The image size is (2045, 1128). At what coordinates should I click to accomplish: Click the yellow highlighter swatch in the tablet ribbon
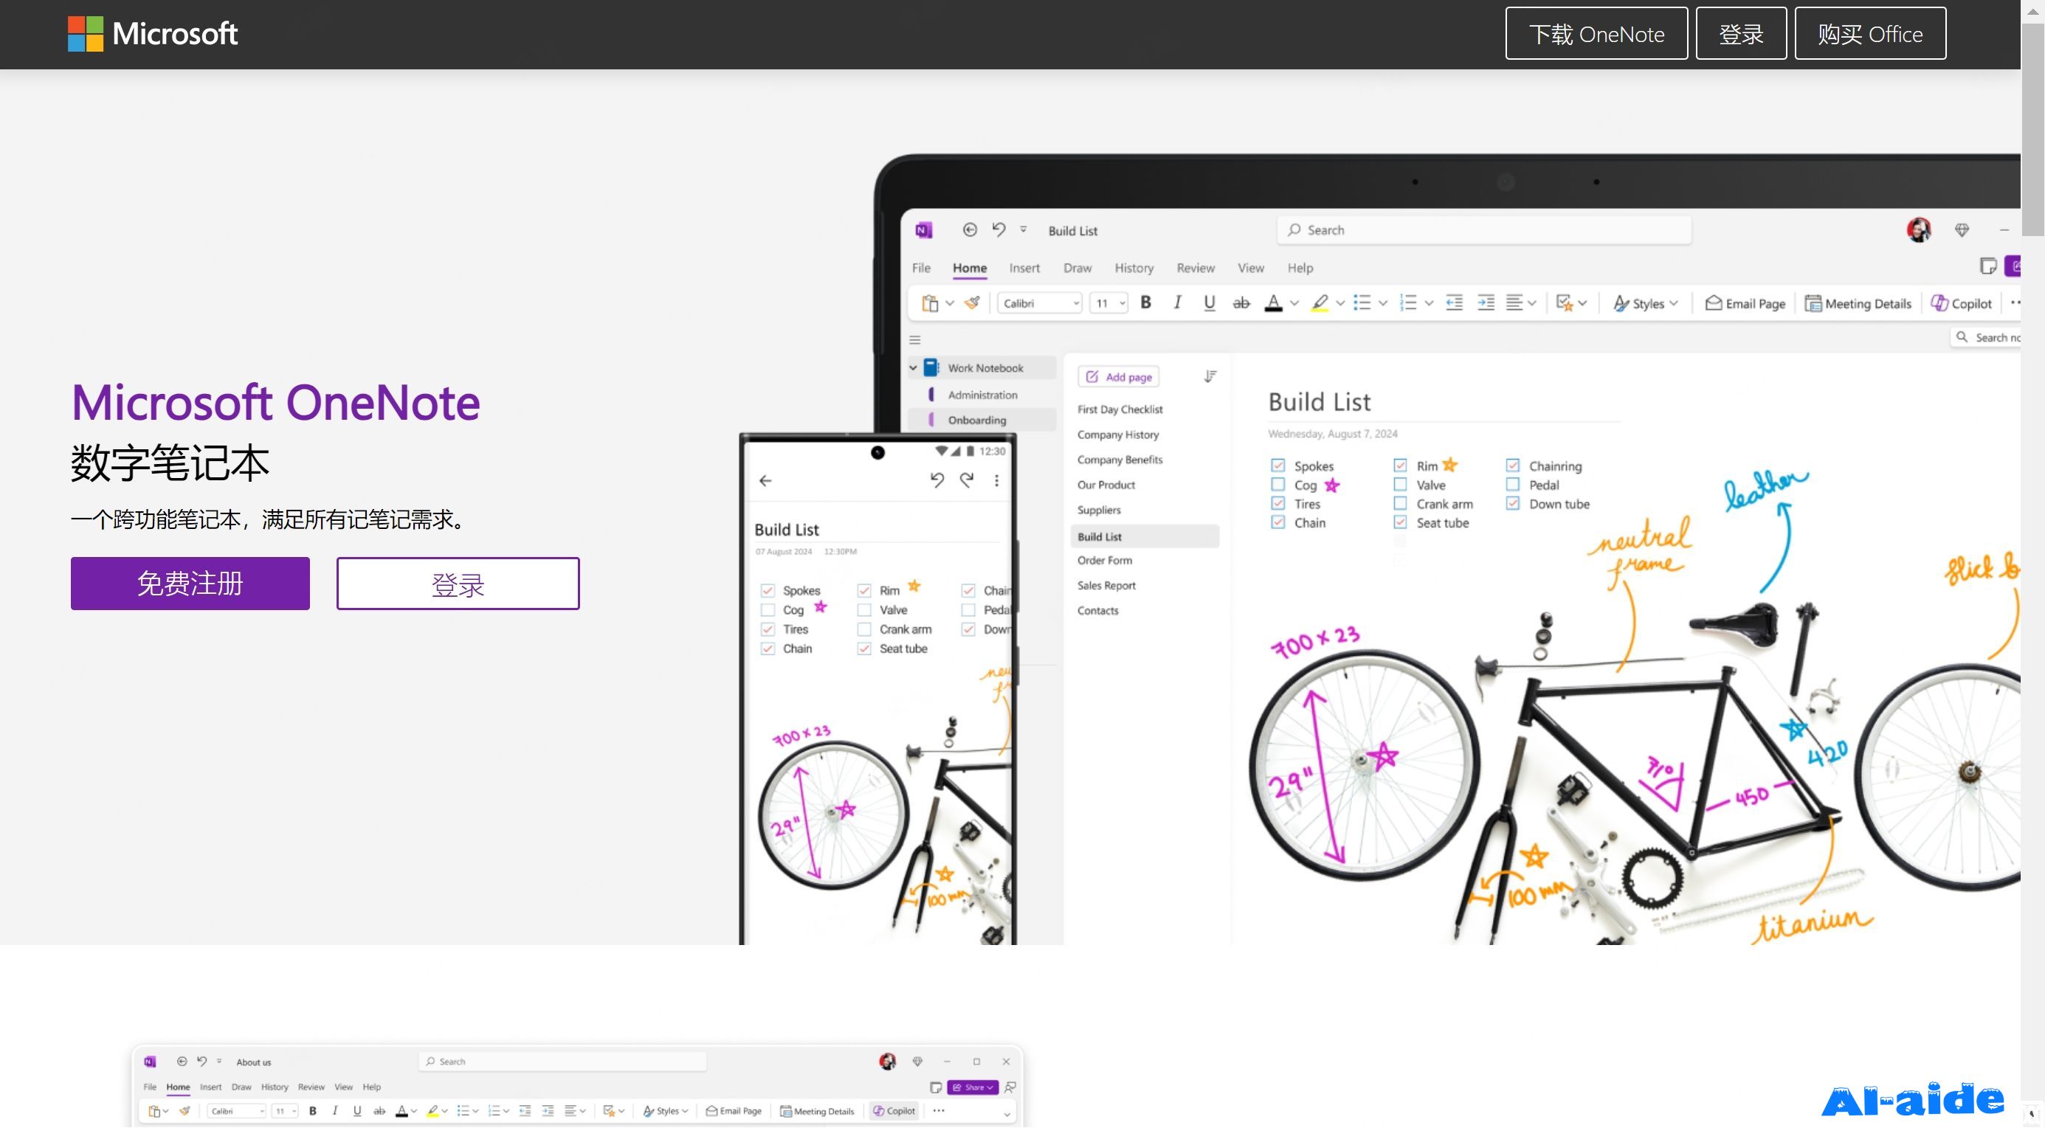(1320, 302)
